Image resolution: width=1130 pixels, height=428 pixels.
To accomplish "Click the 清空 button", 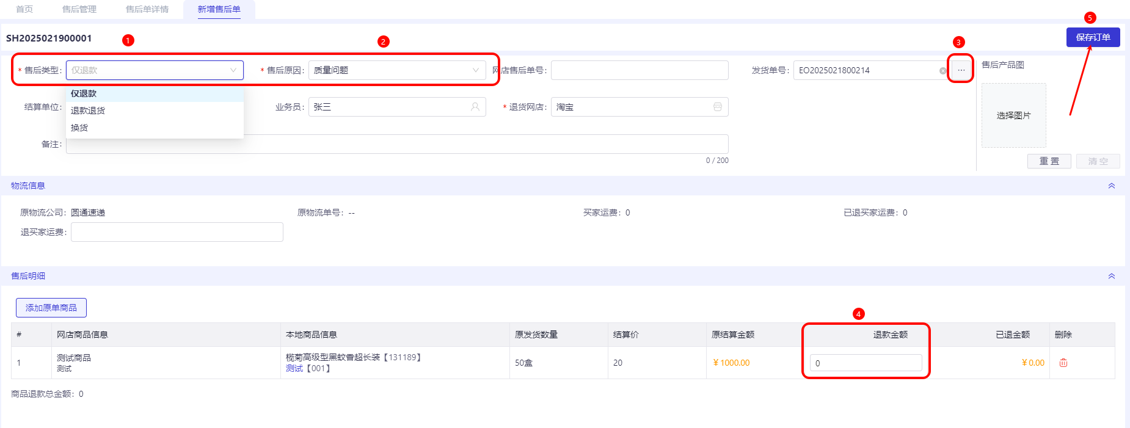I will [x=1098, y=161].
